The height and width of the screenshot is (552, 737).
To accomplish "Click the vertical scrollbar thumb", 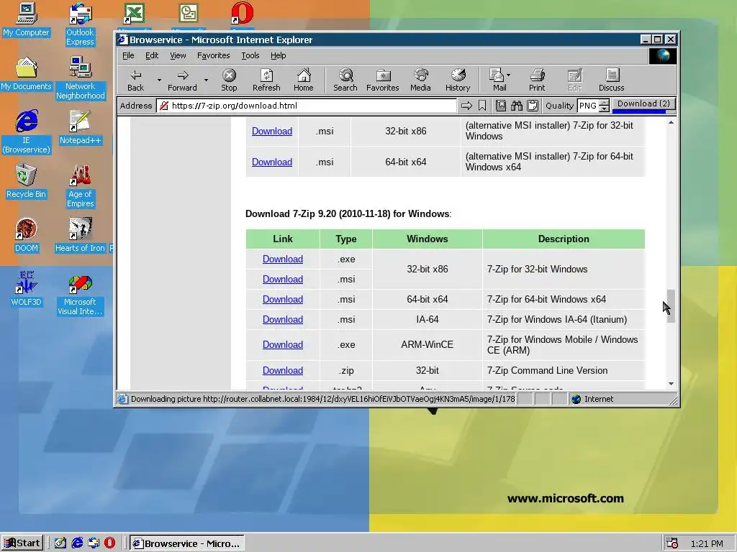I will pyautogui.click(x=671, y=306).
